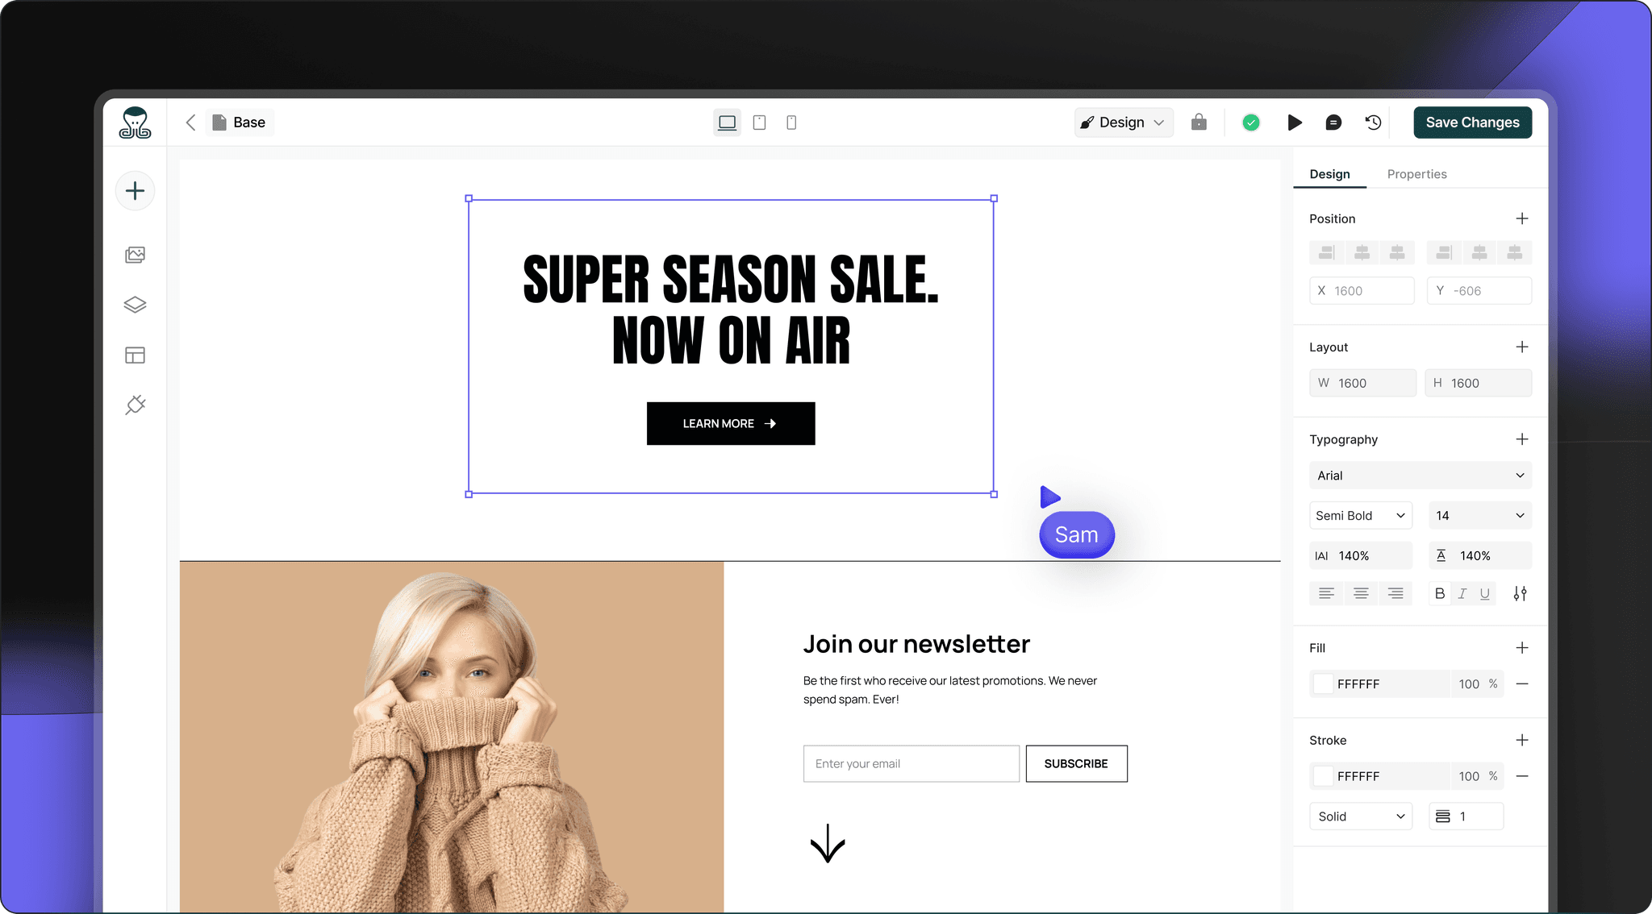Open the plugins plug icon
The height and width of the screenshot is (914, 1652).
coord(135,405)
